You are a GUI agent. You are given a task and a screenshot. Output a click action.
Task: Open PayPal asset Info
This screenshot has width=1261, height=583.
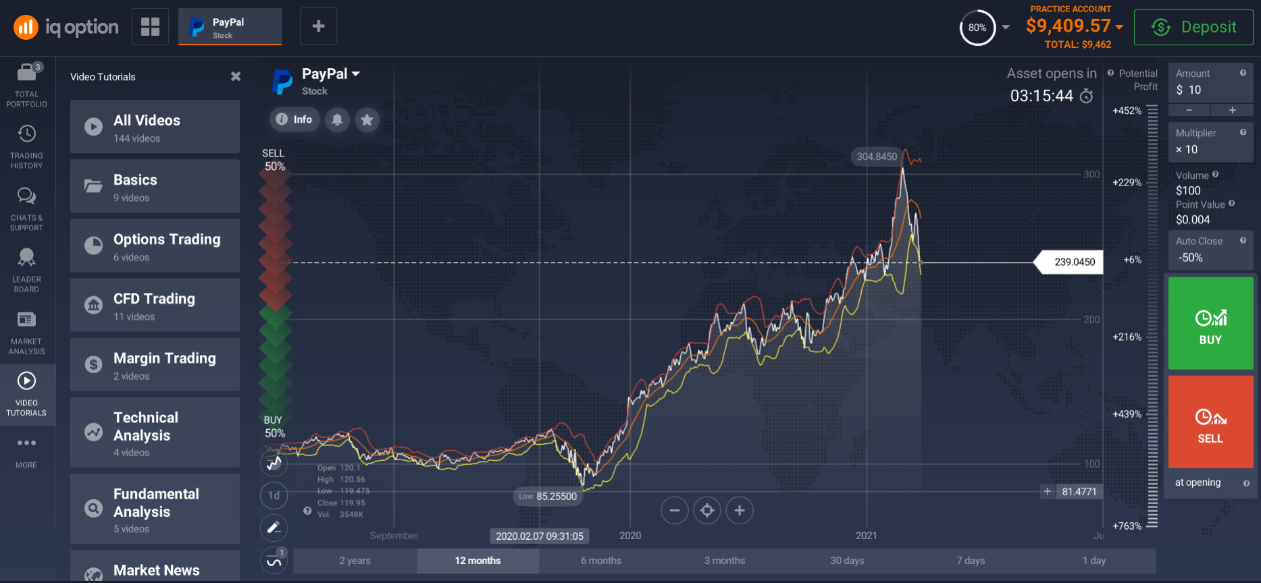(294, 119)
